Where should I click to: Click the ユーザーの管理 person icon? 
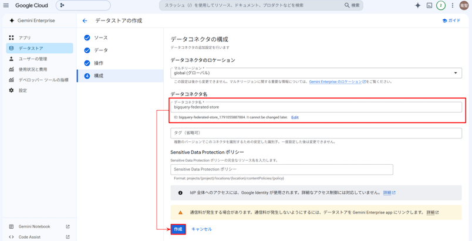point(11,59)
